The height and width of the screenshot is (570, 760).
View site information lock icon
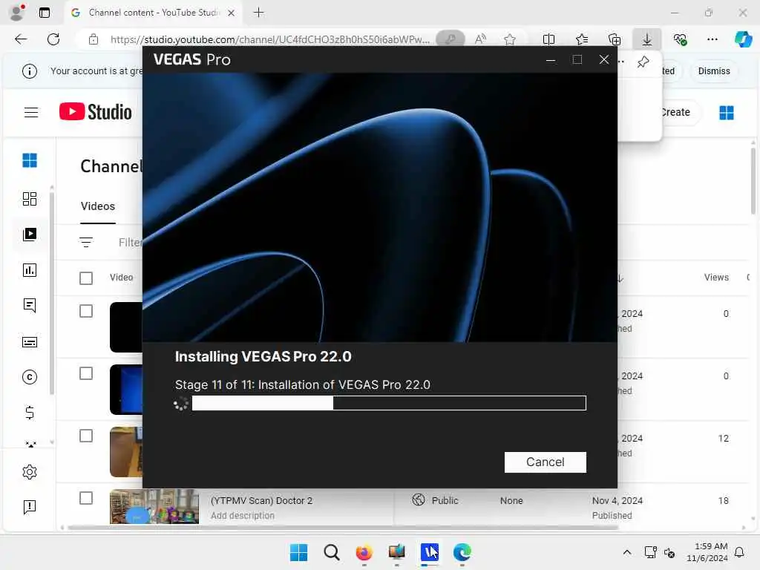point(94,39)
